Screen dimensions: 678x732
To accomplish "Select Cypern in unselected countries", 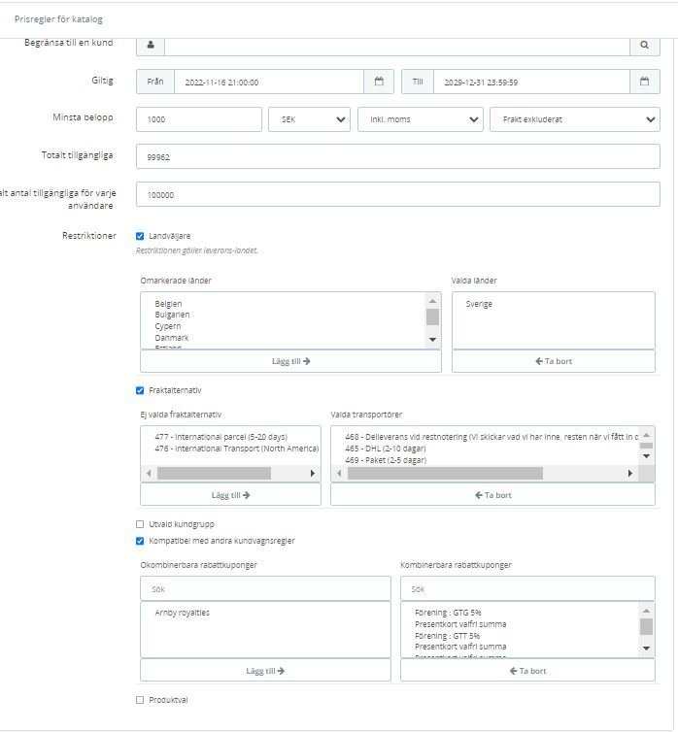I will tap(168, 326).
